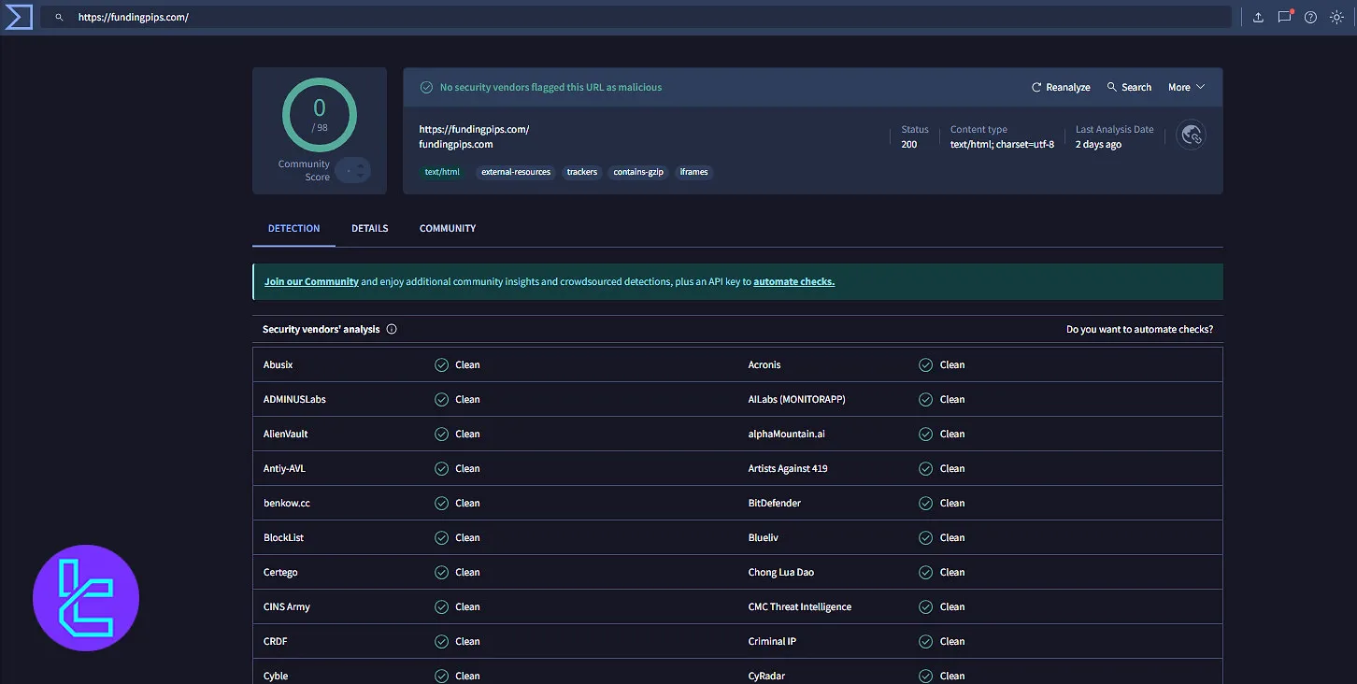Open the More dropdown menu
Viewport: 1357px width, 684px height.
(x=1185, y=87)
